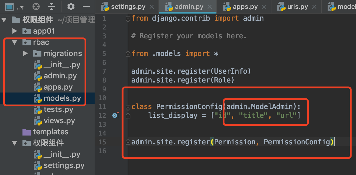356x175 pixels.
Task: Click the locate current file crosshair icon
Action: (x=36, y=6)
